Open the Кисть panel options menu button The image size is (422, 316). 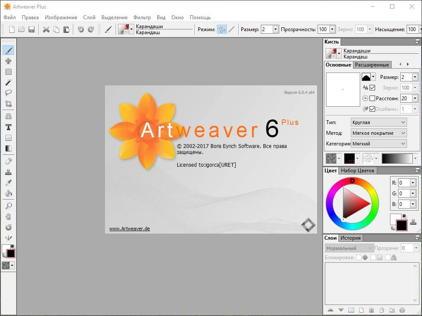click(x=417, y=41)
